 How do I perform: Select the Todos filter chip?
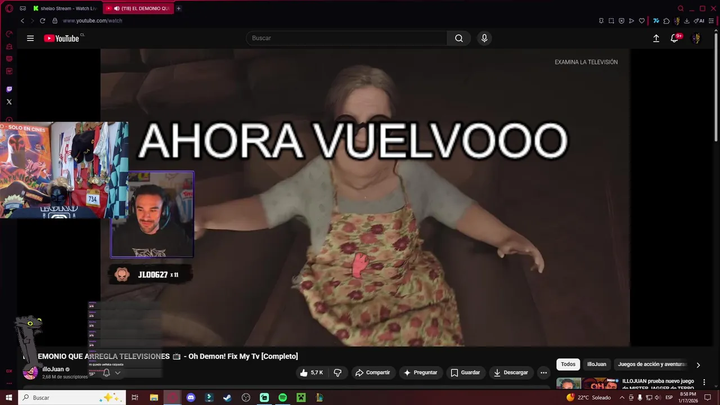point(568,364)
